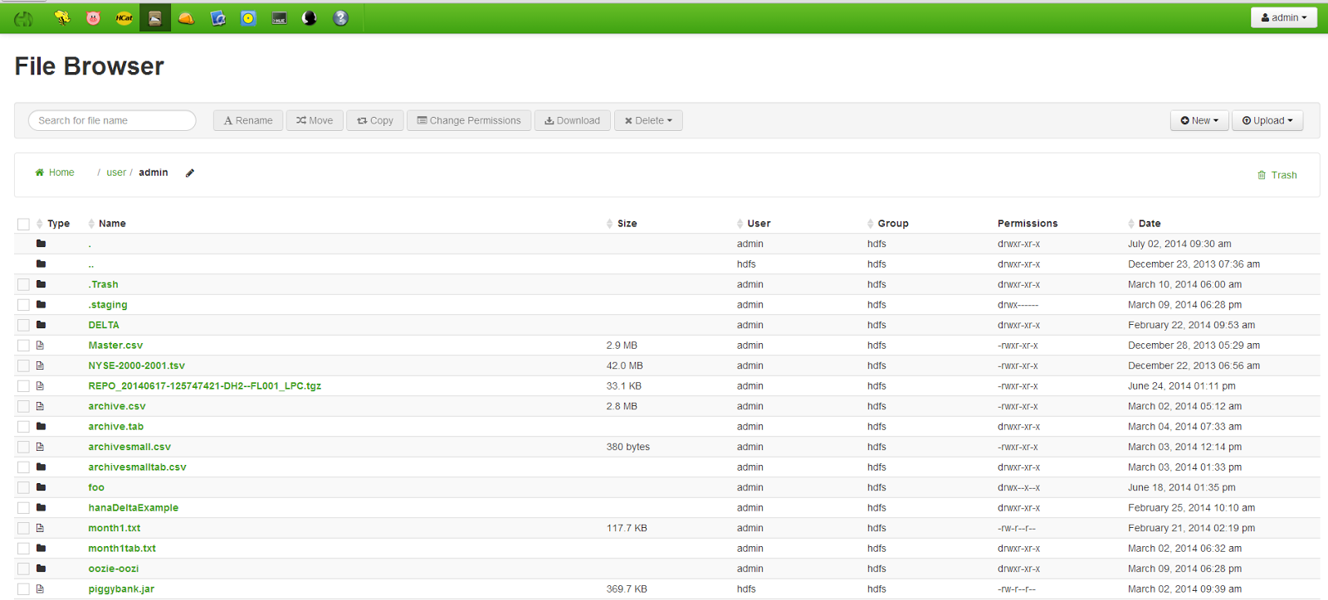Open the hanaDeltaExample folder link
This screenshot has width=1328, height=600.
point(134,508)
